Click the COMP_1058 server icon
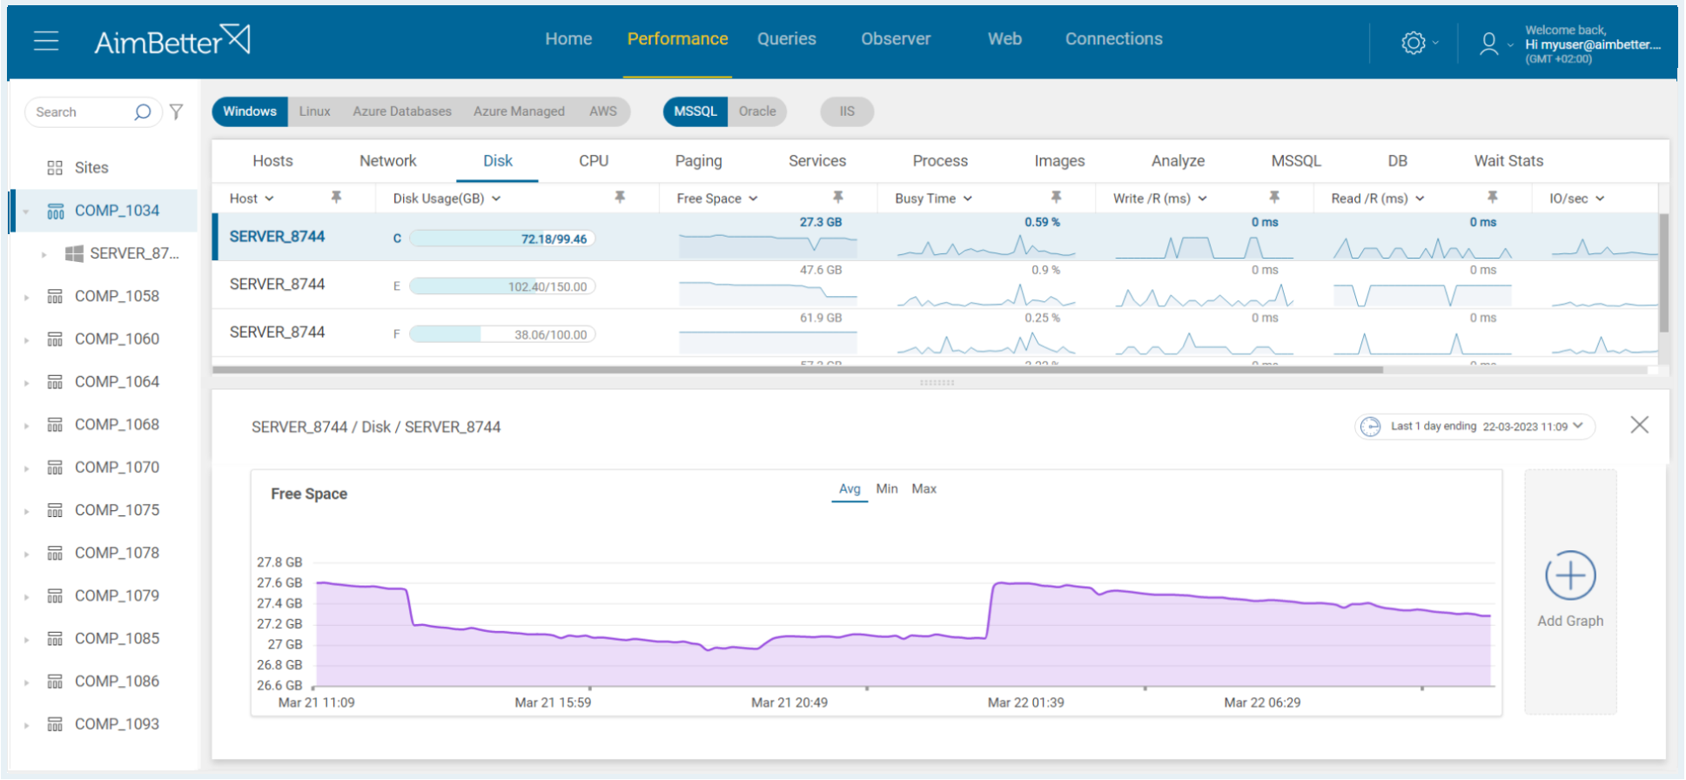The image size is (1686, 780). [55, 297]
